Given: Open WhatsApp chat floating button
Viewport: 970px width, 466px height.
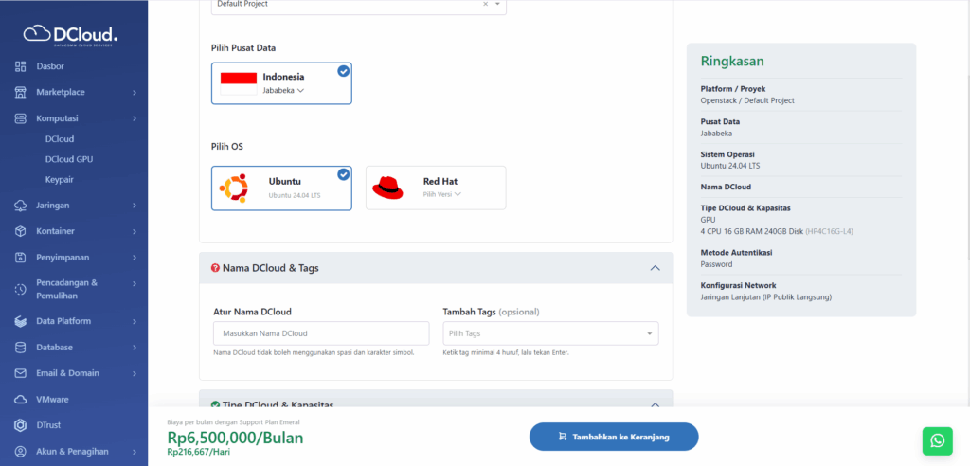Looking at the screenshot, I should [x=937, y=440].
